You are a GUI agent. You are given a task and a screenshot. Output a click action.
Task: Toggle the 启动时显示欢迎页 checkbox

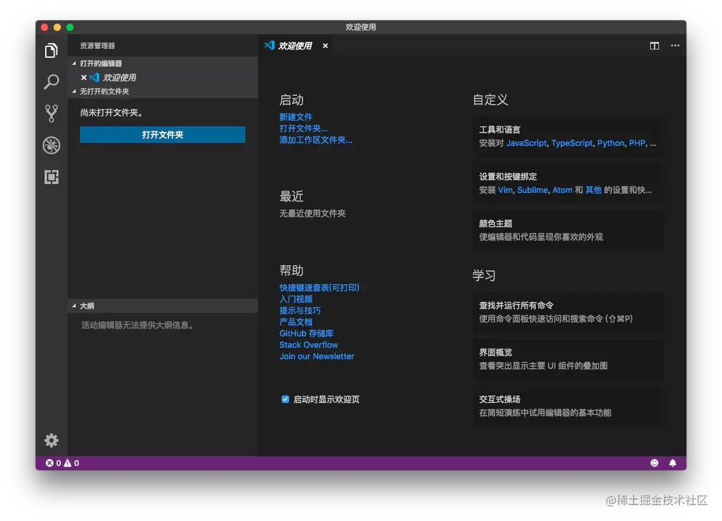[285, 399]
